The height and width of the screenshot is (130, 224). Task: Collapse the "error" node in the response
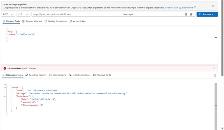(5, 87)
